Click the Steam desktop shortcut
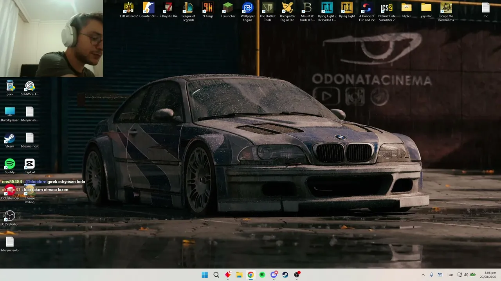 click(10, 140)
